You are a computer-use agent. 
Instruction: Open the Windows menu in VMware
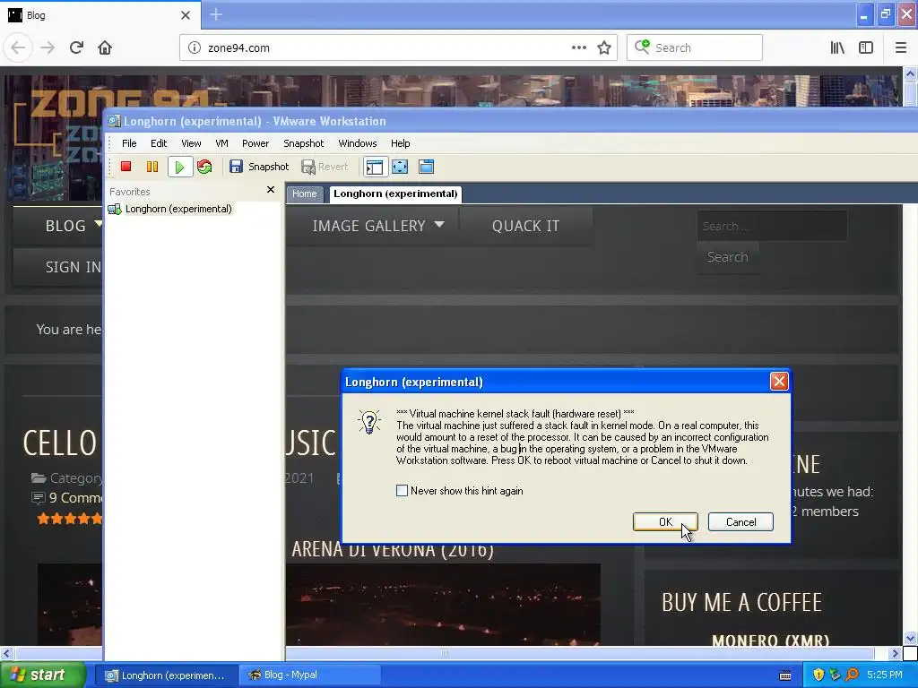tap(357, 143)
